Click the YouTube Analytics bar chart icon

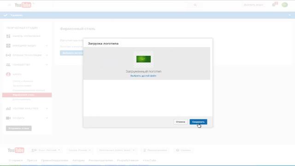[x=8, y=108]
